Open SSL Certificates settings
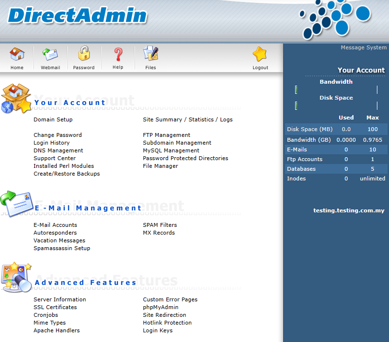389x342 pixels. click(55, 307)
